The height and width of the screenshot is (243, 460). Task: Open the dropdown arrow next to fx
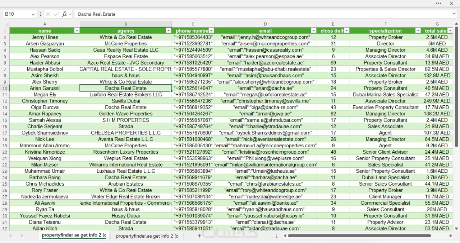(x=70, y=14)
